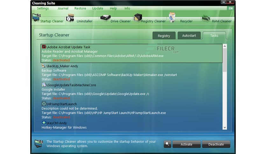
Task: Click HPJumpStartLaunch.exe target file line
Action: pos(104,113)
